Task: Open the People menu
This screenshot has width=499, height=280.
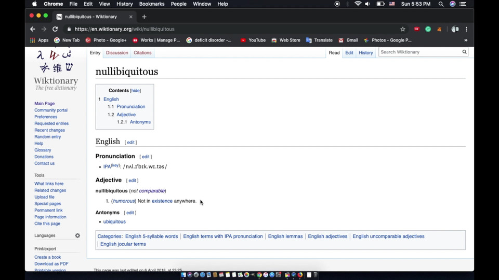Action: point(178,4)
